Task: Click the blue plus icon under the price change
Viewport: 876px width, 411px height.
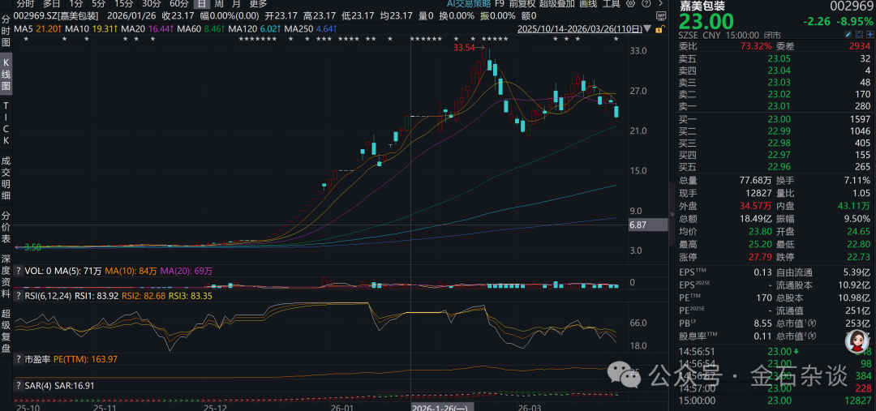Action: pos(870,35)
